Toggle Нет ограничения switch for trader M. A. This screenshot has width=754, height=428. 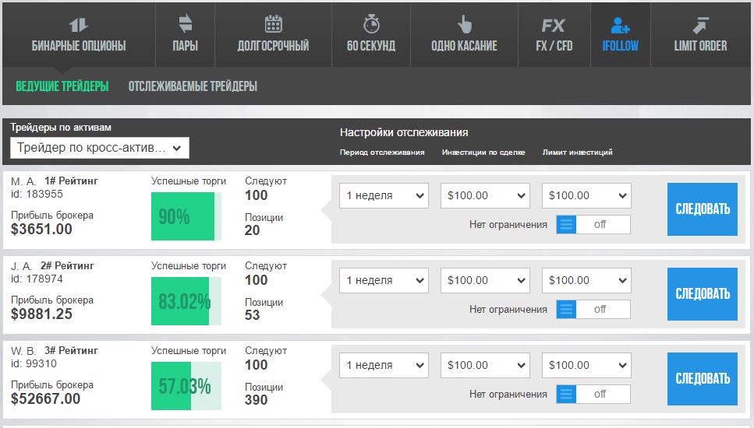pyautogui.click(x=593, y=225)
